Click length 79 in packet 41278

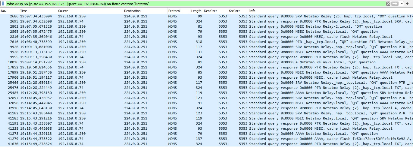click(x=200, y=134)
